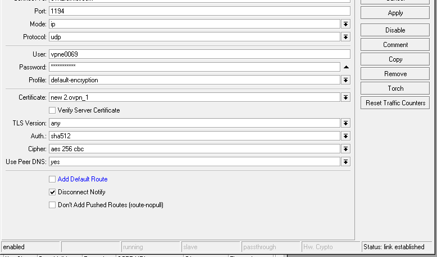This screenshot has width=437, height=257.
Task: Click the 'Use Peer DNS:' field label
Action: point(26,162)
